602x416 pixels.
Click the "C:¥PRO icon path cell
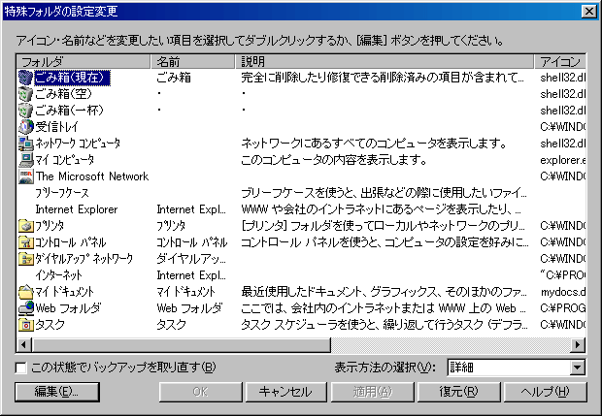tap(562, 275)
